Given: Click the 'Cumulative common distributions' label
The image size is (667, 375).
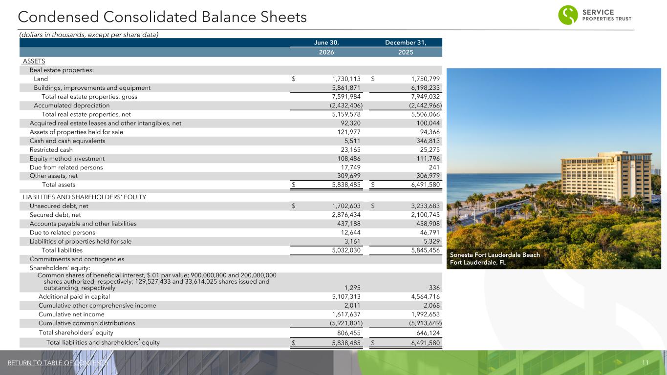Looking at the screenshot, I should pos(86,323).
